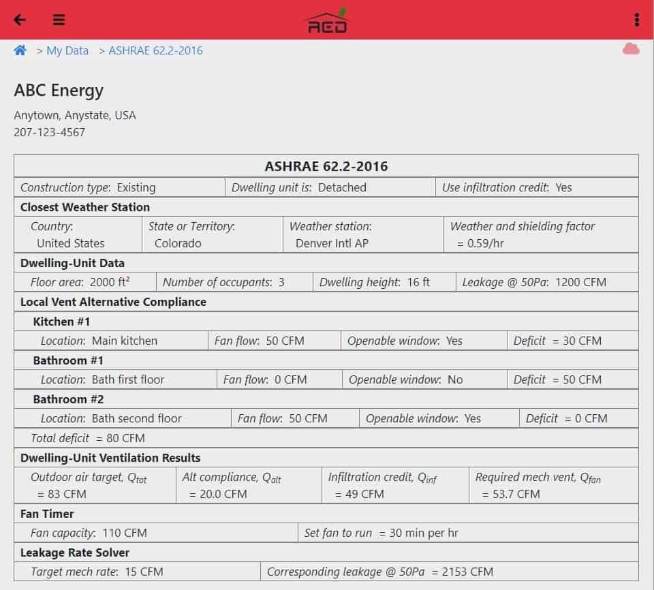
Task: Select the Dwelling height: 16 ft cell
Action: click(384, 282)
